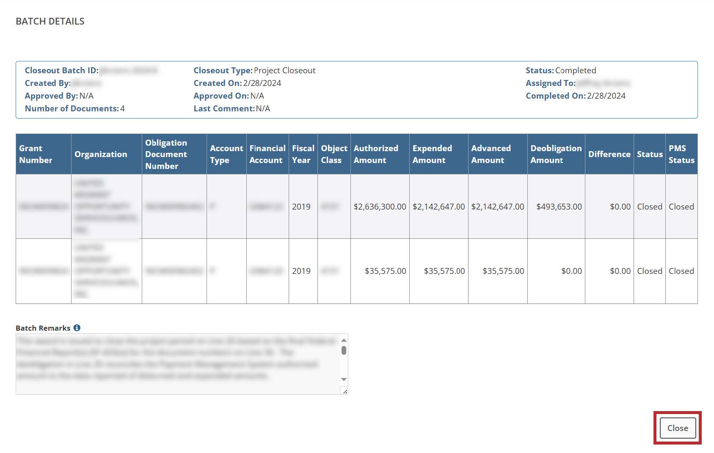Click the Expended Amount column header
This screenshot has width=714, height=453.
click(x=432, y=154)
